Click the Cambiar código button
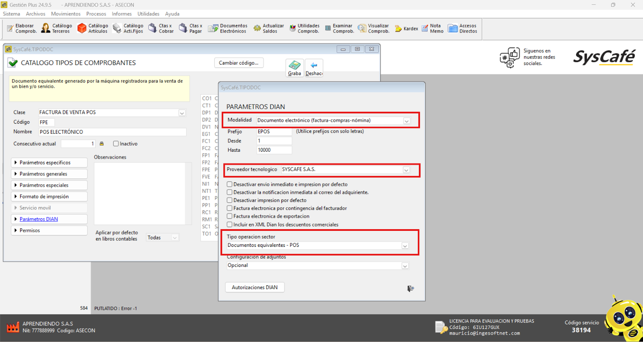The width and height of the screenshot is (643, 342). (x=239, y=63)
